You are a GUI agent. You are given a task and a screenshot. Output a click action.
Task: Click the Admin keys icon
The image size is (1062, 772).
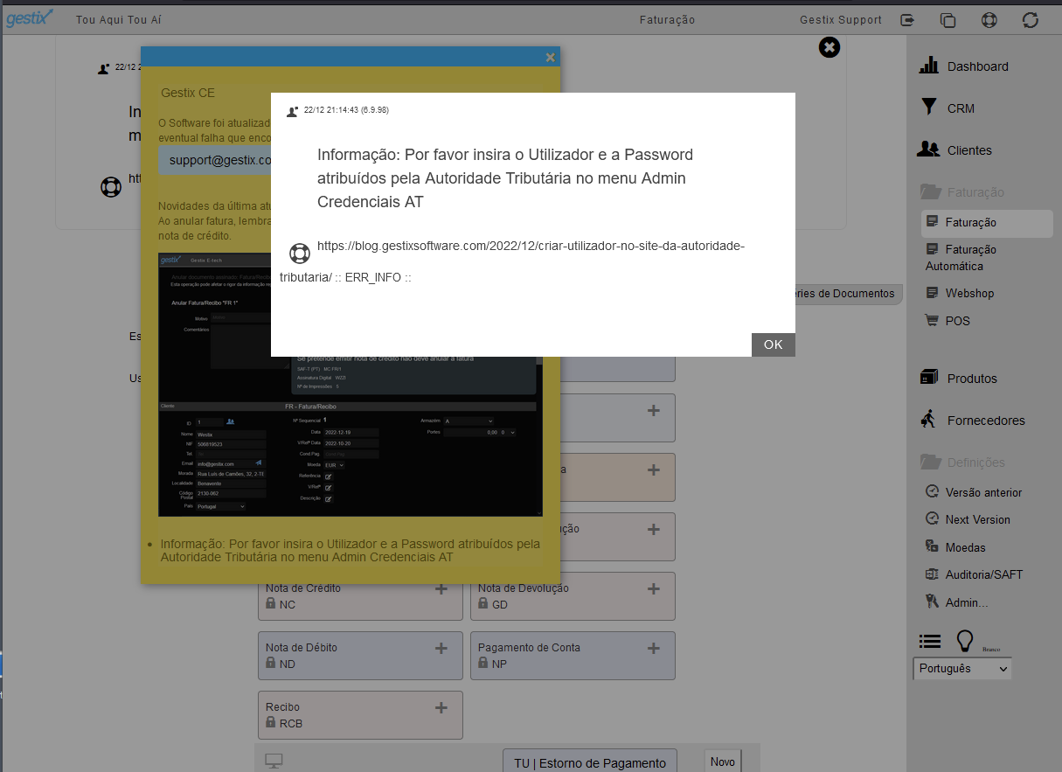tap(932, 602)
